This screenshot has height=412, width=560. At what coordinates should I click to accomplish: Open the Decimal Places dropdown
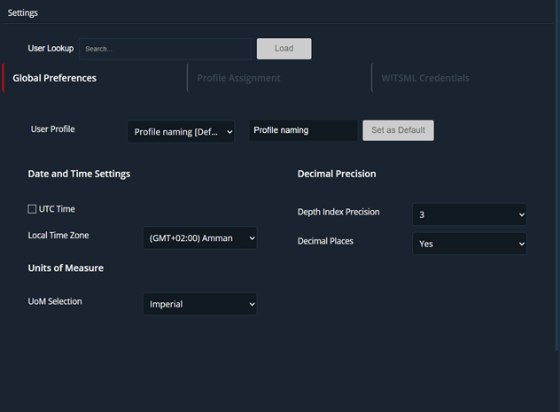(x=469, y=244)
